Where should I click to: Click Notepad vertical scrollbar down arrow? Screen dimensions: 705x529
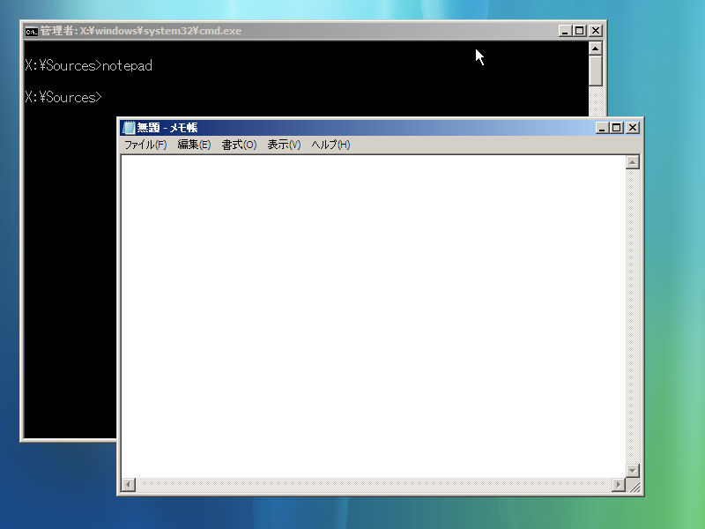pyautogui.click(x=633, y=471)
